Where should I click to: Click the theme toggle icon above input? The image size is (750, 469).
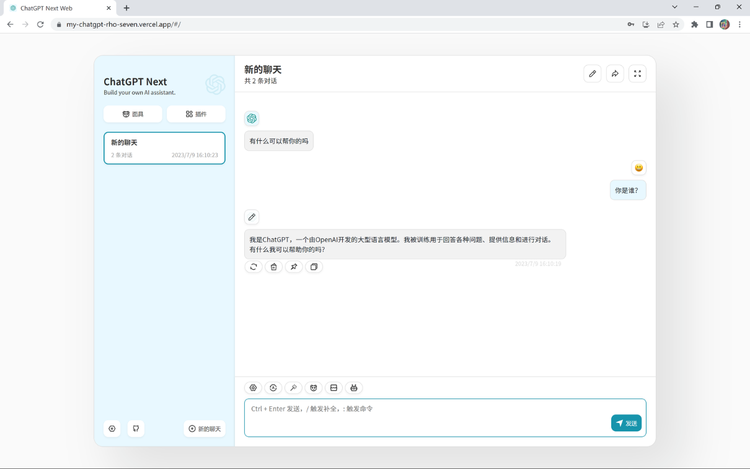point(273,388)
